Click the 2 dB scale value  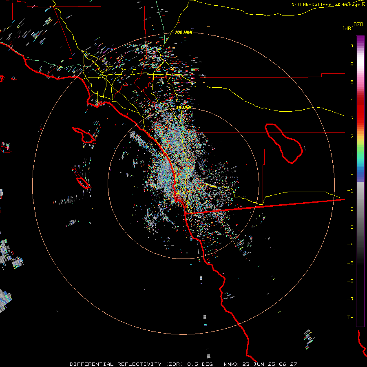(x=352, y=137)
